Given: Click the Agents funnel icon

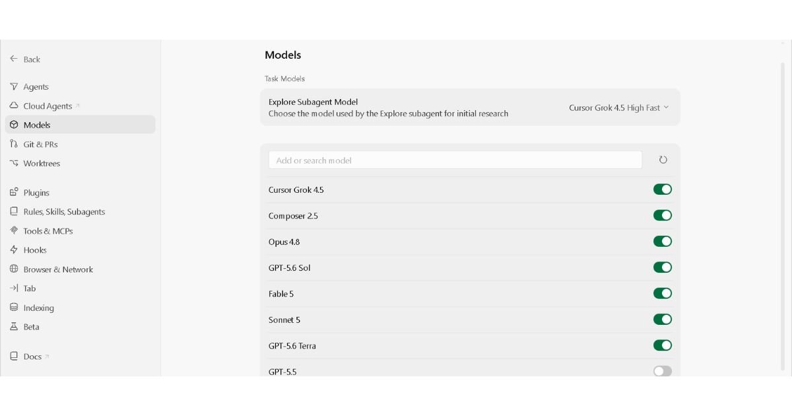Looking at the screenshot, I should click(x=14, y=87).
